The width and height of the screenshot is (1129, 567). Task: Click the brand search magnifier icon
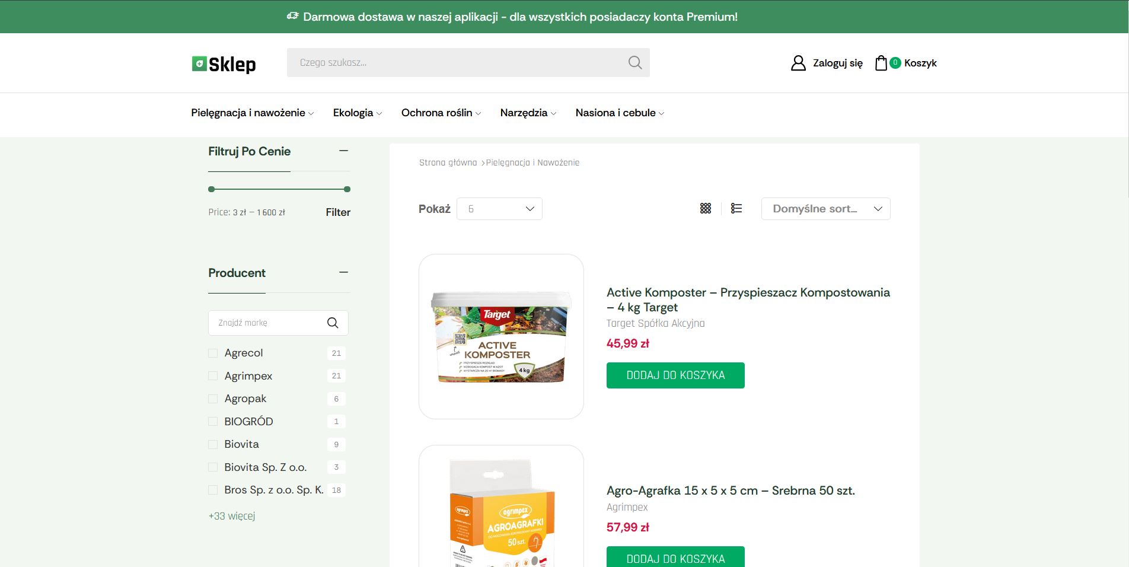[x=333, y=323]
